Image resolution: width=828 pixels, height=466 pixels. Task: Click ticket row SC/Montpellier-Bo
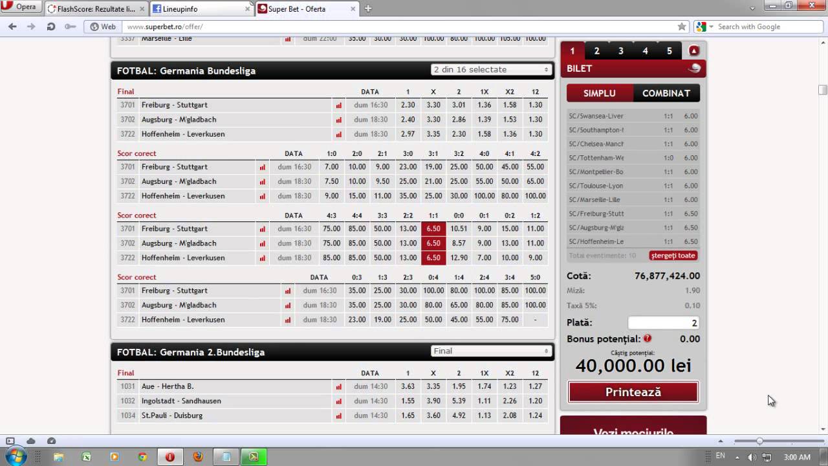click(633, 172)
